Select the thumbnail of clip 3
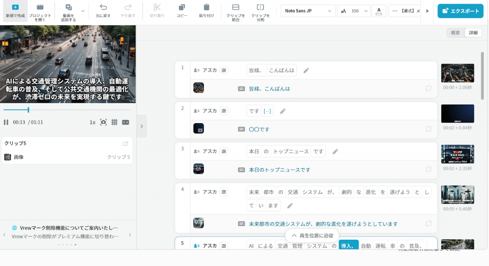Screen dimensions: 489x266 [x=457, y=154]
